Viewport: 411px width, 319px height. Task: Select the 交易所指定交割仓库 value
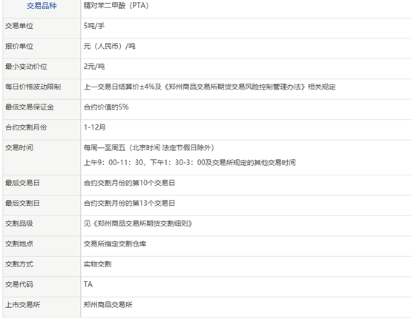[115, 244]
